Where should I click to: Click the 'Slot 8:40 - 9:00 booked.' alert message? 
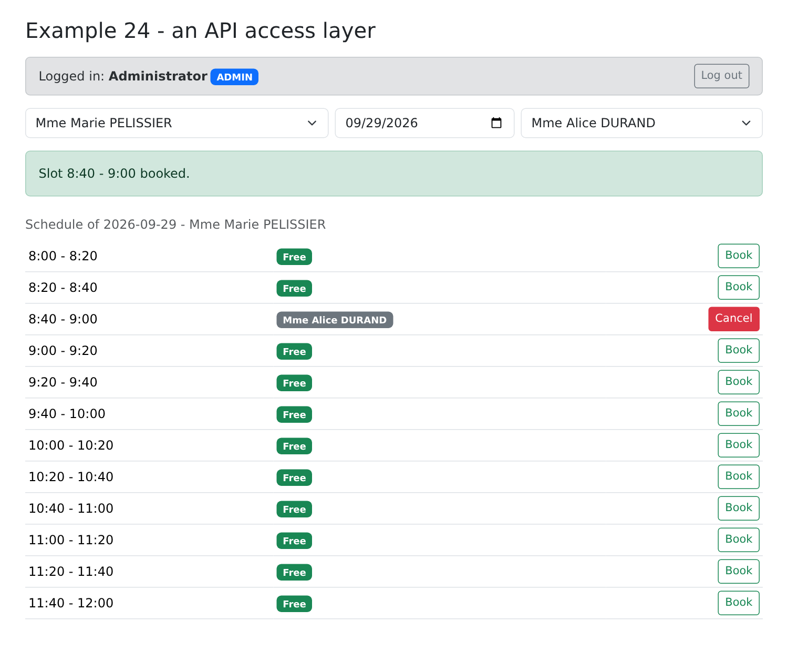[394, 174]
